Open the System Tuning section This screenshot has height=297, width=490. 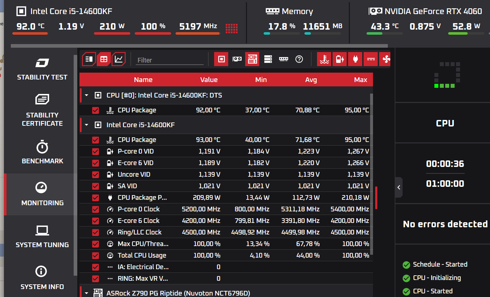coord(42,236)
